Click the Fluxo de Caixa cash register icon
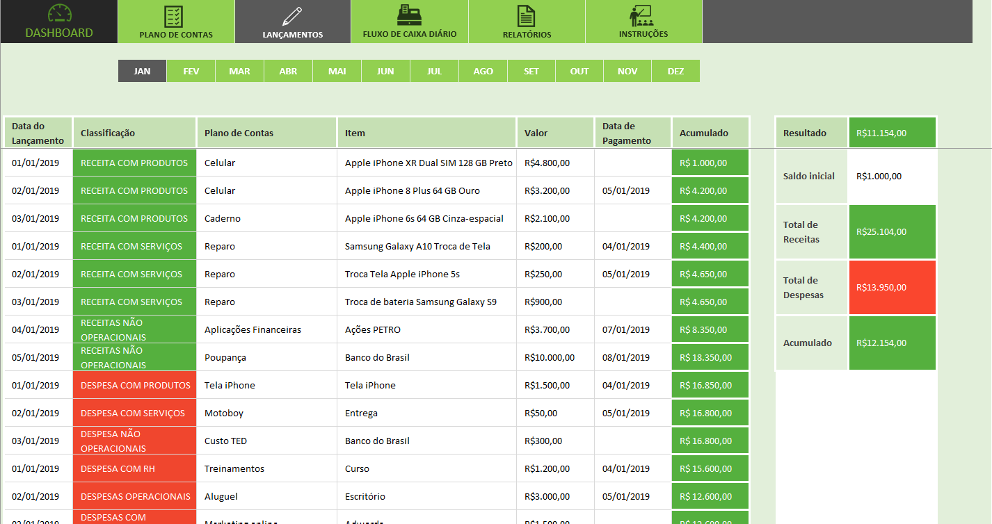 pos(410,15)
